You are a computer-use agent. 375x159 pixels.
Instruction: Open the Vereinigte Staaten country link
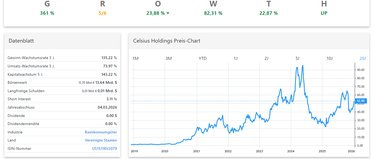coord(101,140)
